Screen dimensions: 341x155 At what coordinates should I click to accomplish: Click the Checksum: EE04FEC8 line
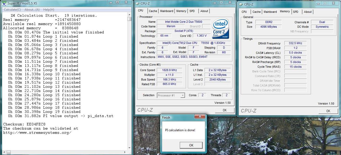tap(24, 124)
